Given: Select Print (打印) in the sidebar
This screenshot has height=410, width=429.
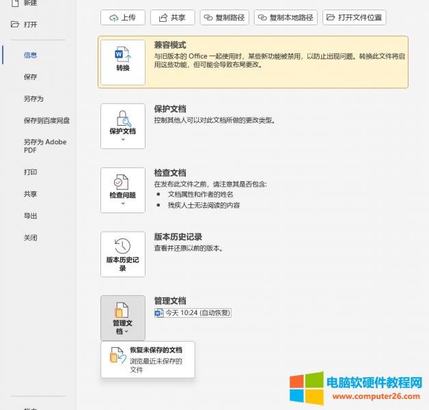Looking at the screenshot, I should point(31,172).
